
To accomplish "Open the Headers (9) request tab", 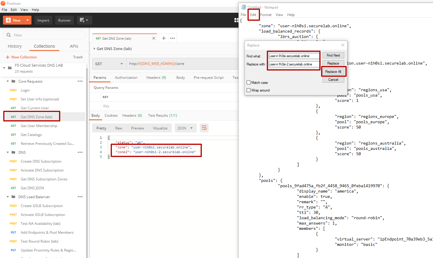I will coord(156,77).
